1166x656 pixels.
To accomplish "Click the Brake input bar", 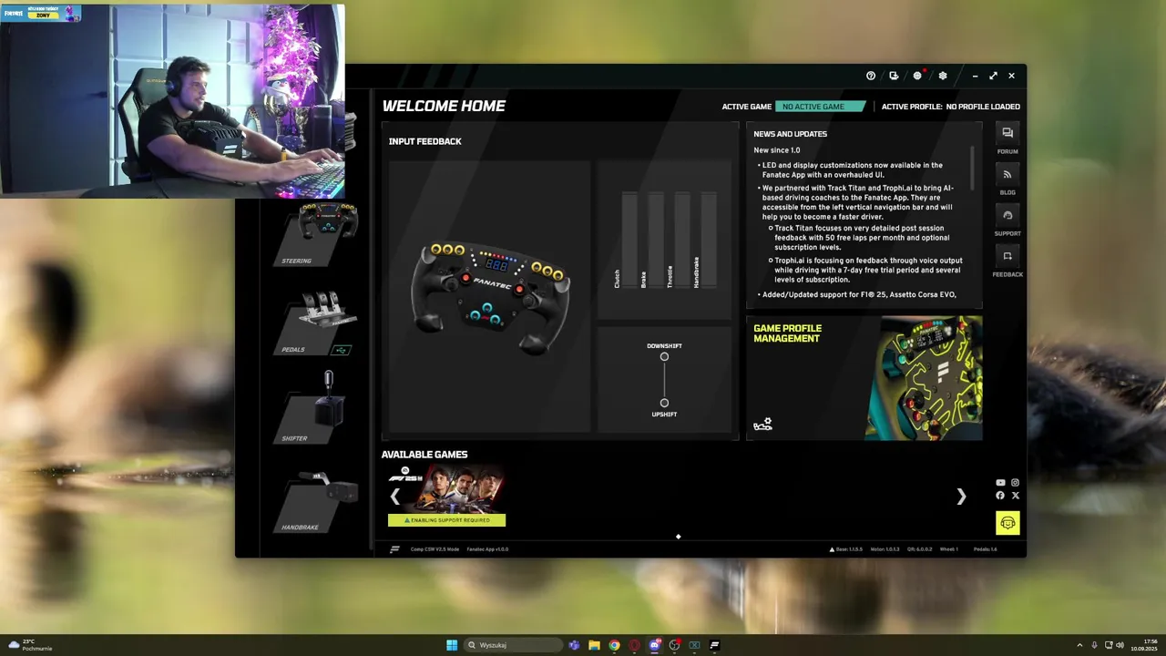I will tap(656, 241).
